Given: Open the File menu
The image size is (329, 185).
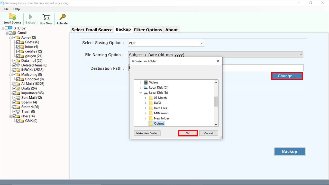Looking at the screenshot, I should [x=6, y=9].
